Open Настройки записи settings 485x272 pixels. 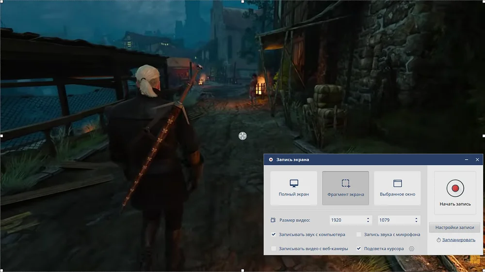(x=454, y=227)
